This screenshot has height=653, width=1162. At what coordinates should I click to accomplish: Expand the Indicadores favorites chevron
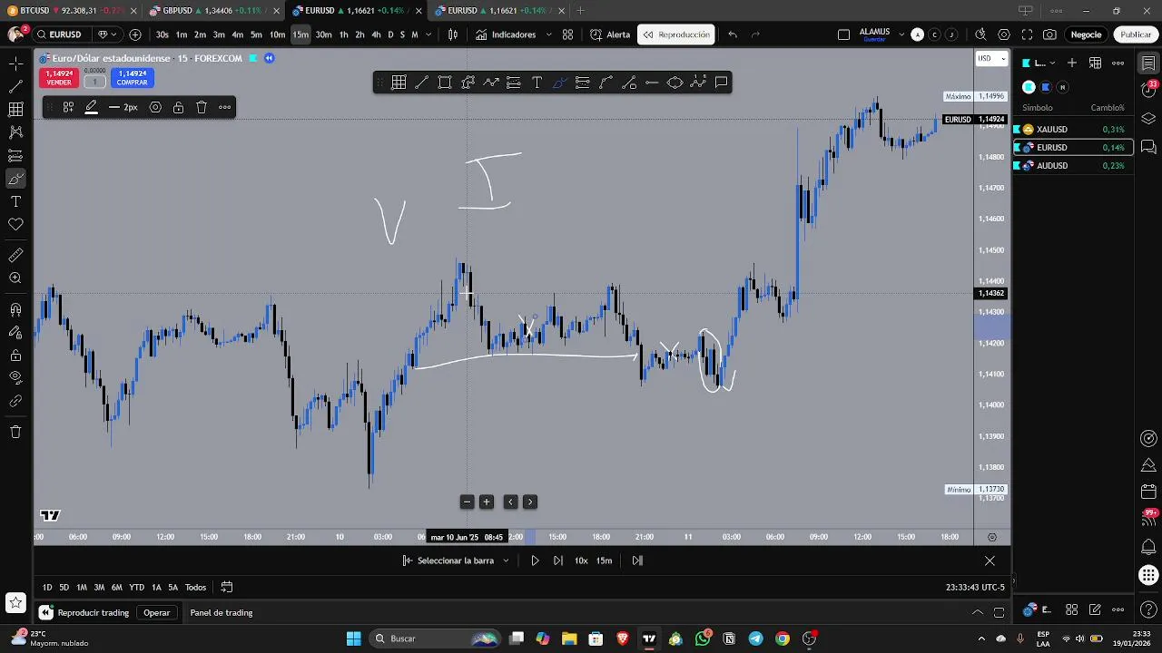pos(548,34)
